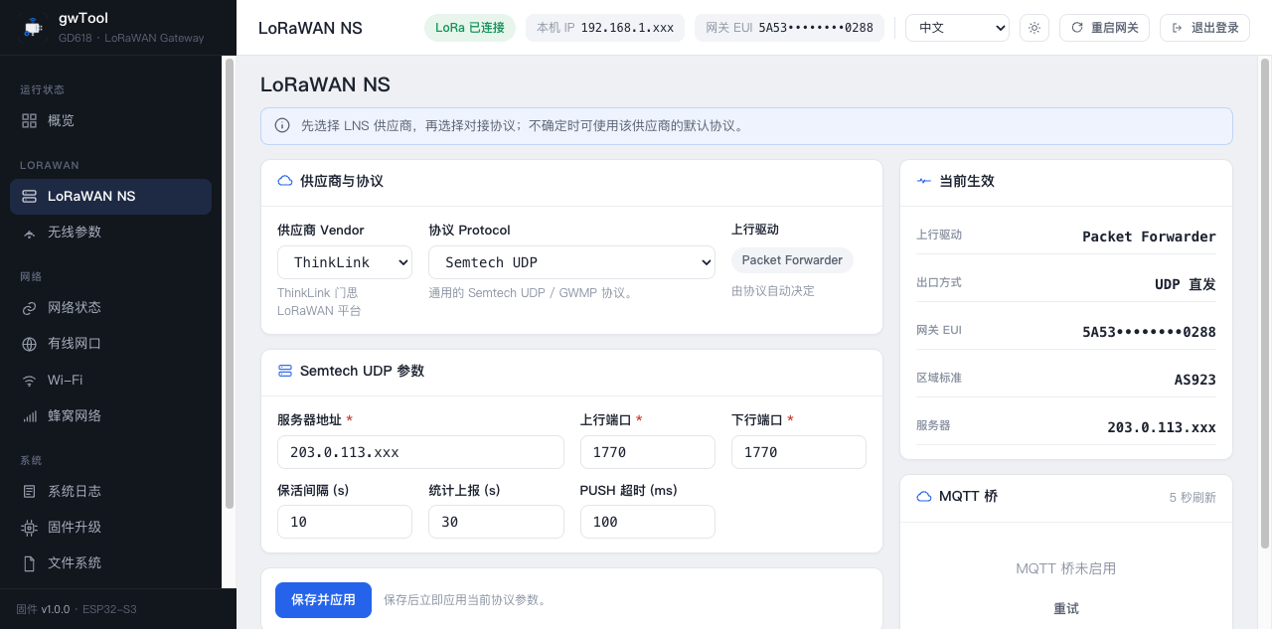Click the sidebar vertical scrollbar

(x=229, y=283)
